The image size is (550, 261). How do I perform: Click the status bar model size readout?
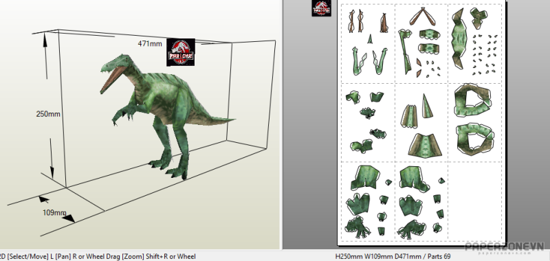393,257
